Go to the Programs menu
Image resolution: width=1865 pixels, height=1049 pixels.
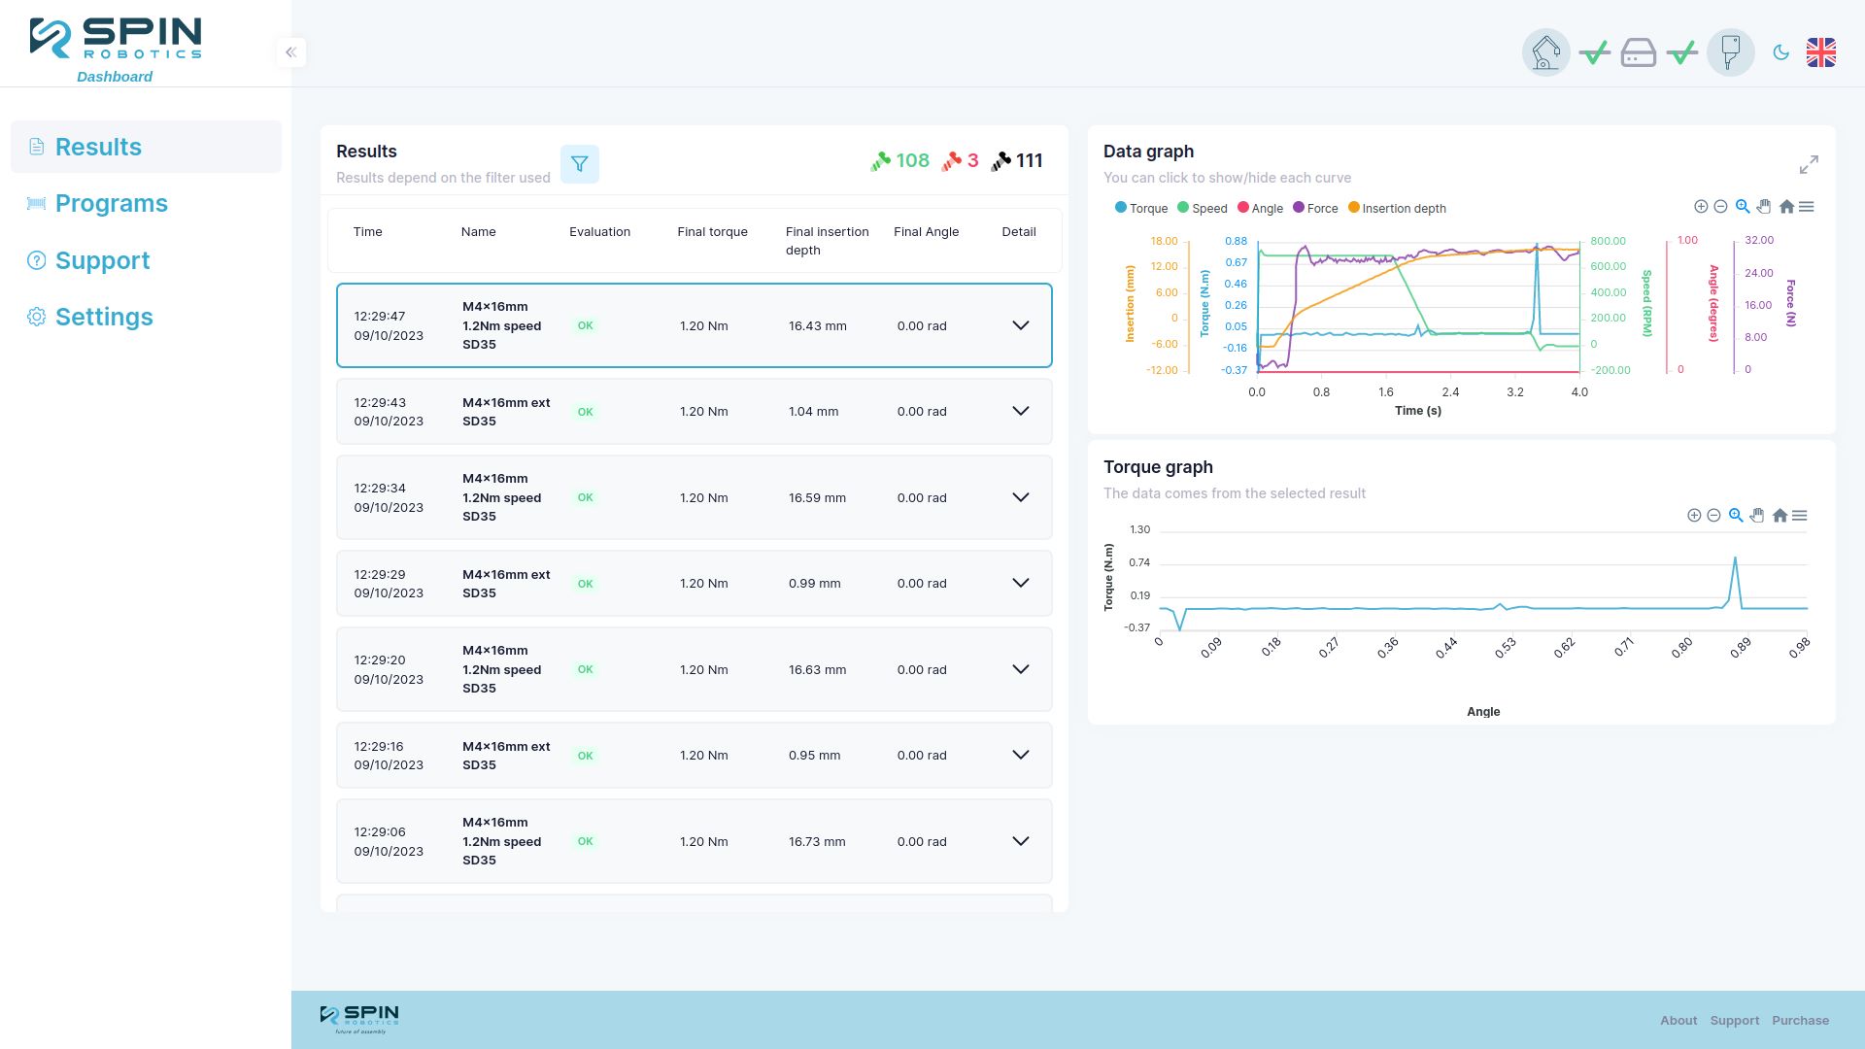tap(111, 203)
